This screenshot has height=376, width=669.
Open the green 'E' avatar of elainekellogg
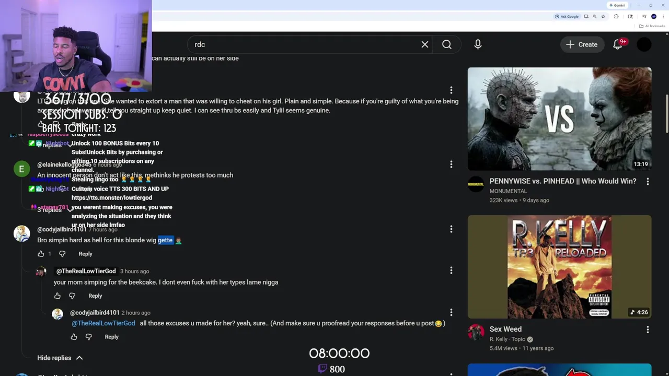pos(21,169)
